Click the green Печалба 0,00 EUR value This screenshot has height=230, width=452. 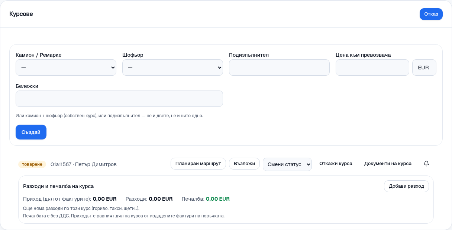coord(218,199)
